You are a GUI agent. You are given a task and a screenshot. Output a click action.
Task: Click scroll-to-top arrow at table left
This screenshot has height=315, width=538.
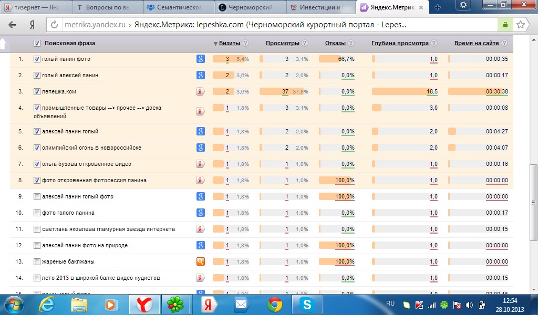tap(3, 44)
